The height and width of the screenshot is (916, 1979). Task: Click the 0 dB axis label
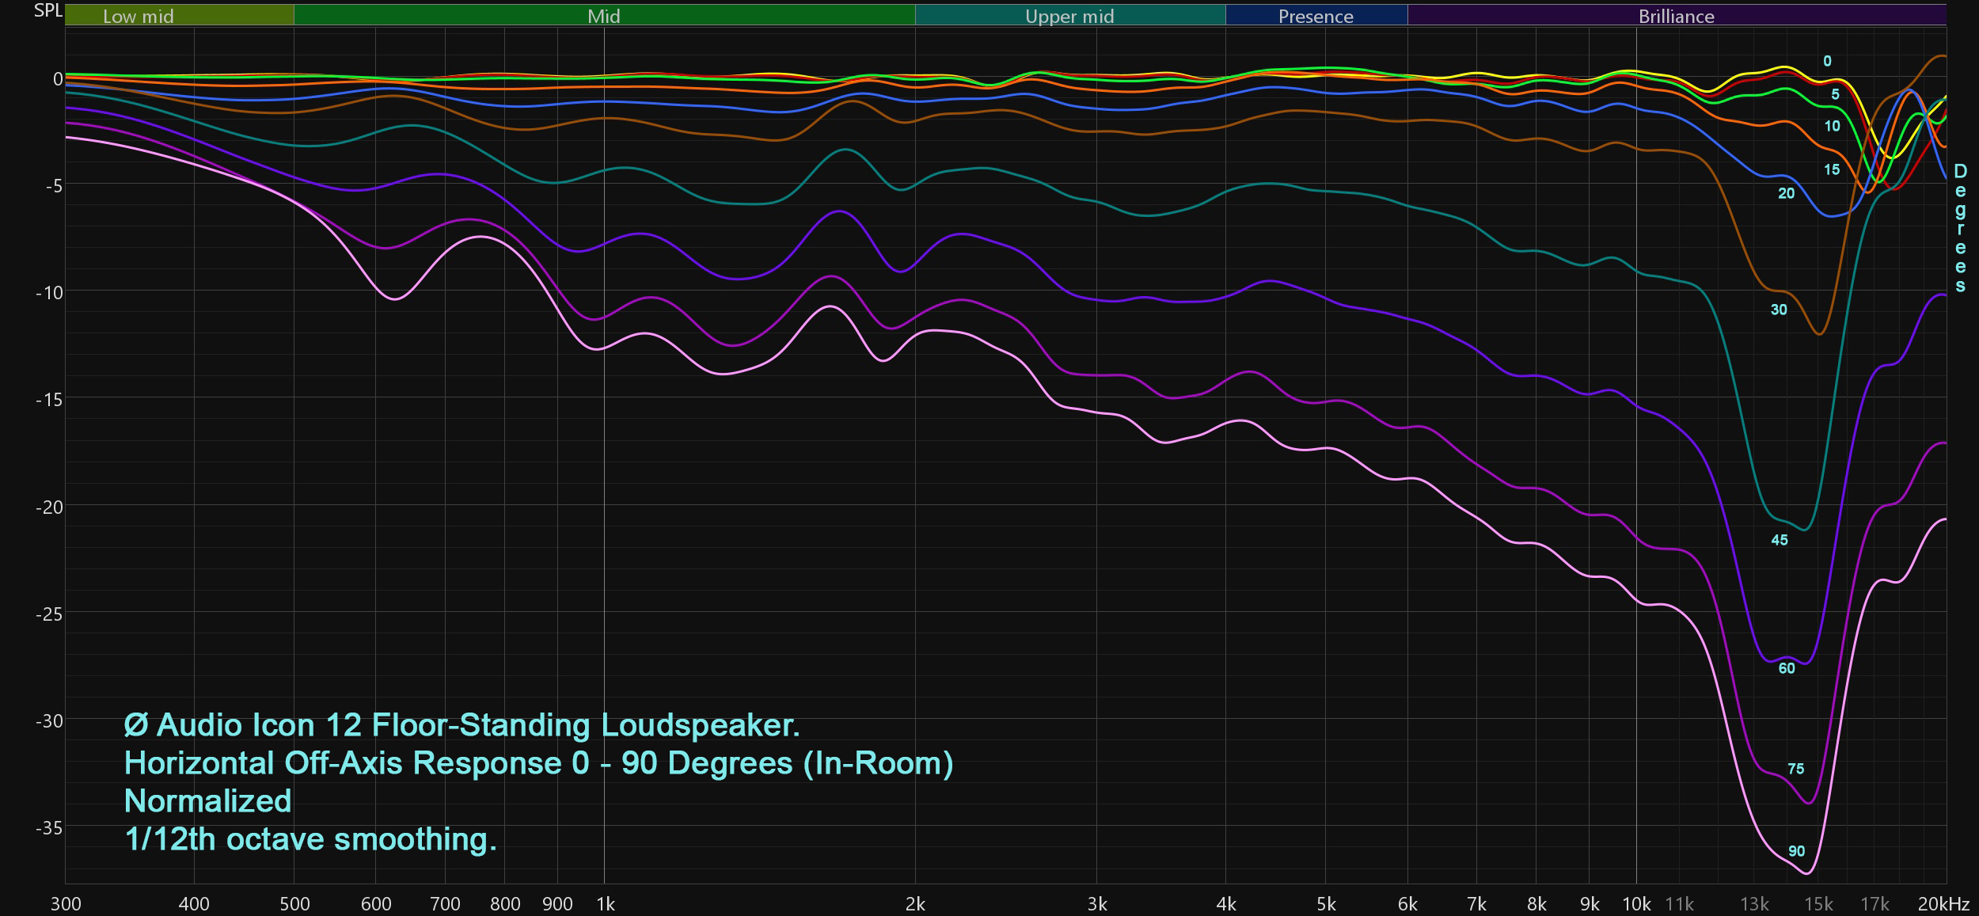tap(57, 79)
